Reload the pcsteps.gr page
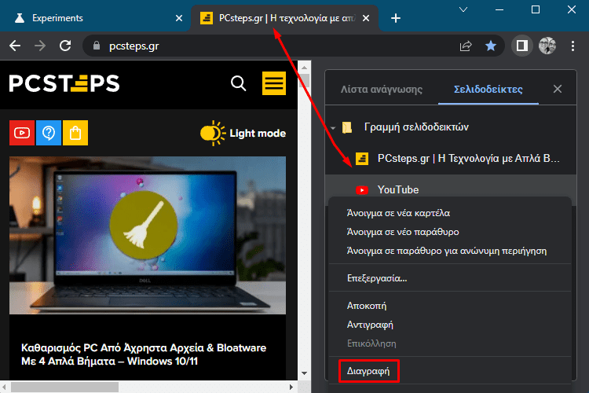This screenshot has height=393, width=589. click(65, 46)
